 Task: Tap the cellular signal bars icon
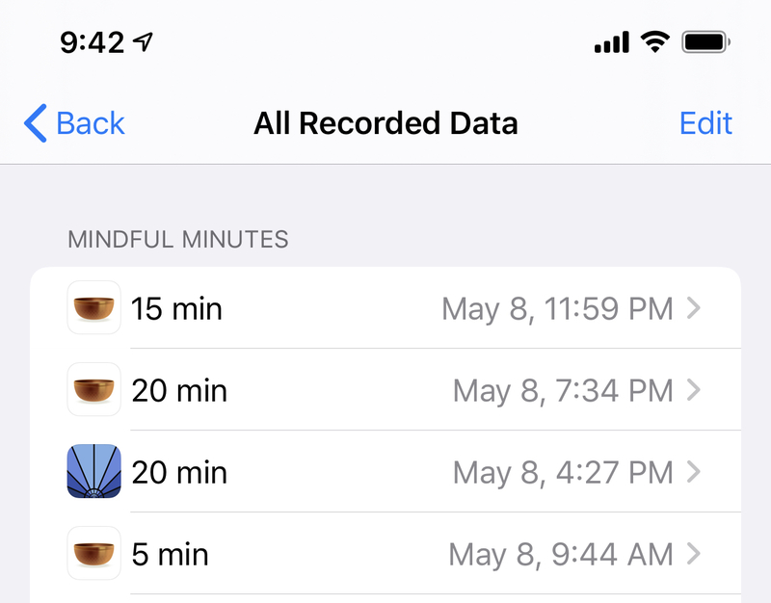pyautogui.click(x=612, y=41)
